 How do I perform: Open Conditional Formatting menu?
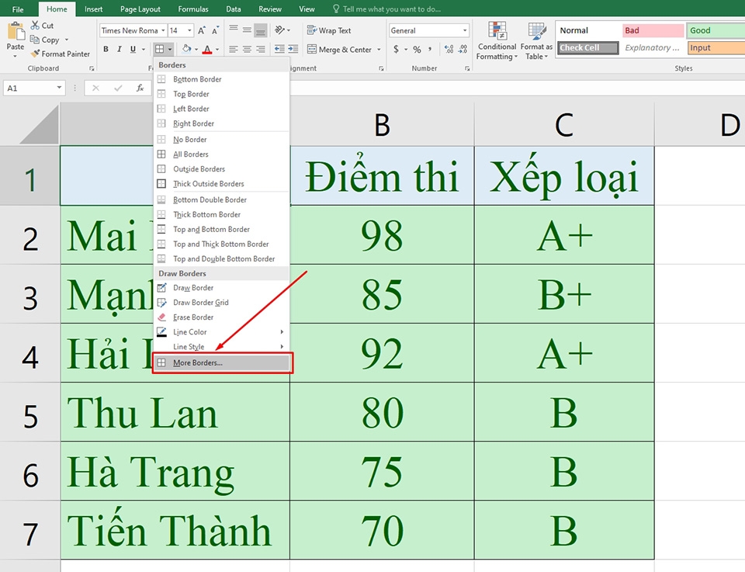coord(497,41)
